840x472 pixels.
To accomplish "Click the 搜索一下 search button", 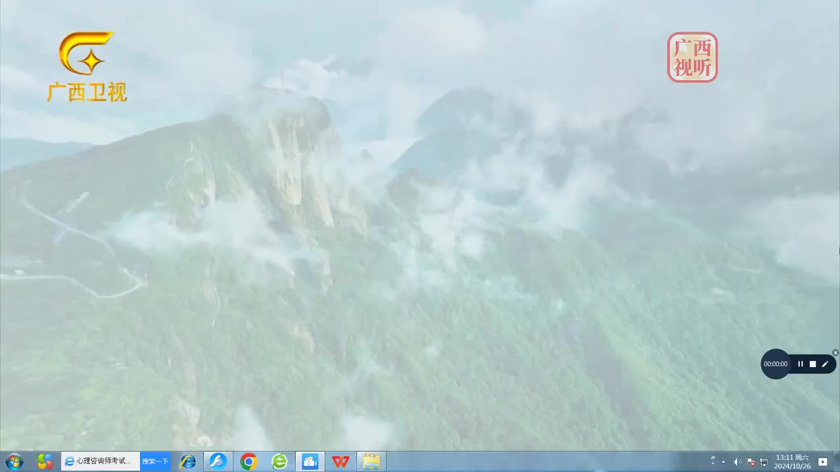I will tap(156, 462).
